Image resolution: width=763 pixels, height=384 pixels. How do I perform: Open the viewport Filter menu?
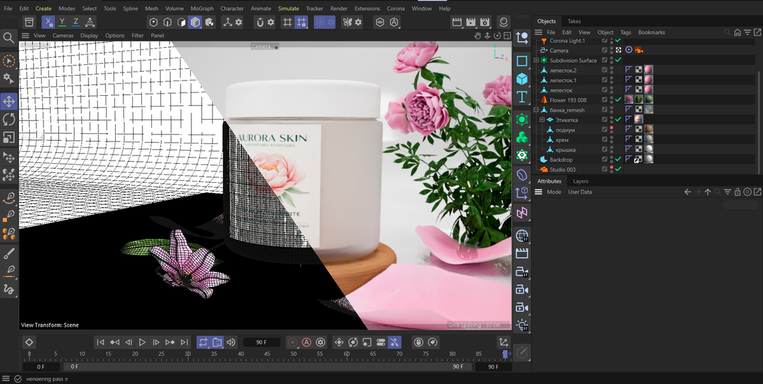[137, 36]
